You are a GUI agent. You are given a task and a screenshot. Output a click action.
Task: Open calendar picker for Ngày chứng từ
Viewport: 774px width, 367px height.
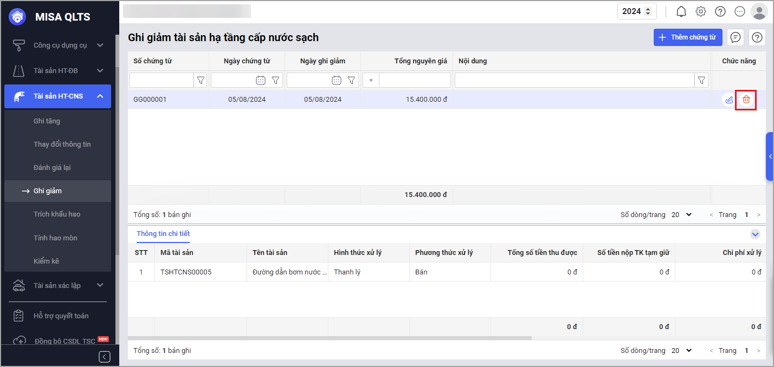pos(261,80)
